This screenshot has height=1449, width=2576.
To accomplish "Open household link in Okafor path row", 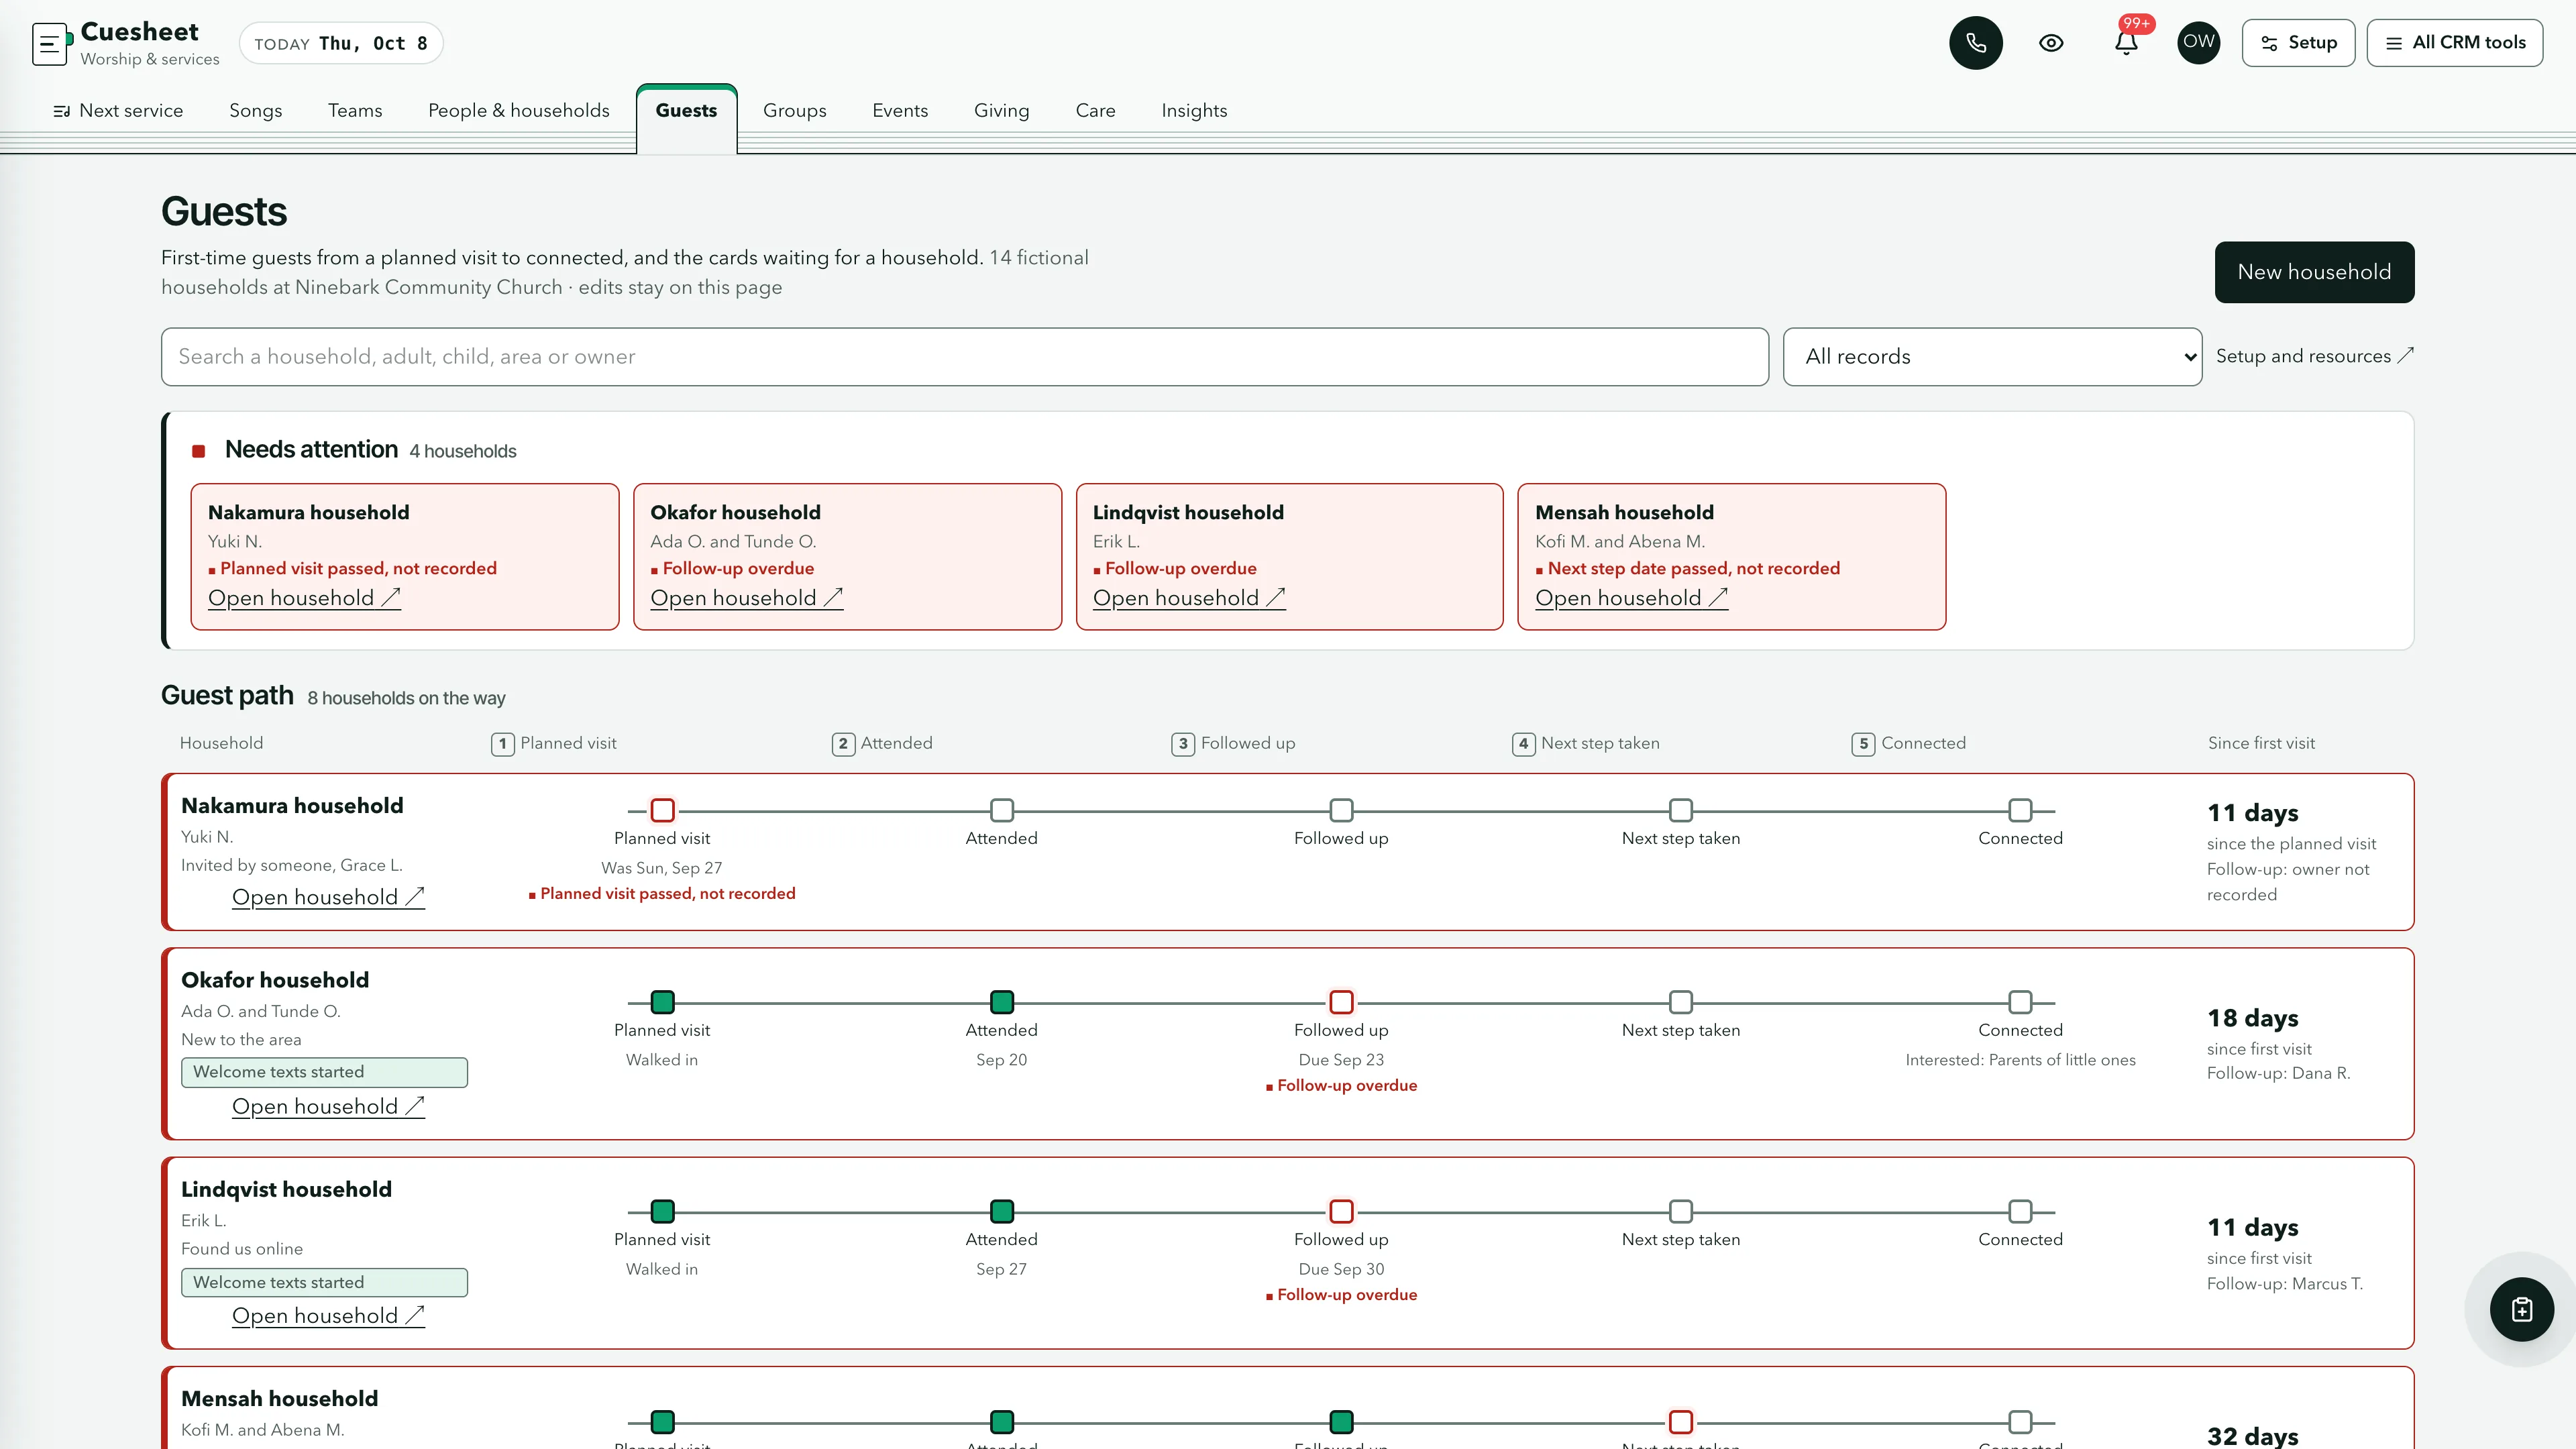I will tap(328, 1106).
